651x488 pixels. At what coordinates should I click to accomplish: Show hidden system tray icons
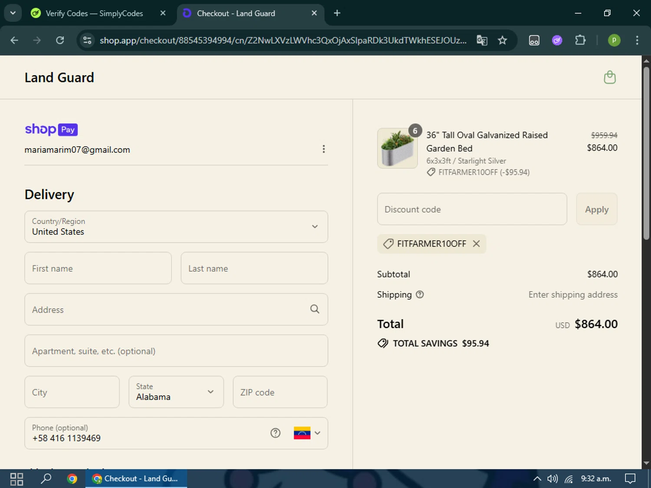(537, 479)
